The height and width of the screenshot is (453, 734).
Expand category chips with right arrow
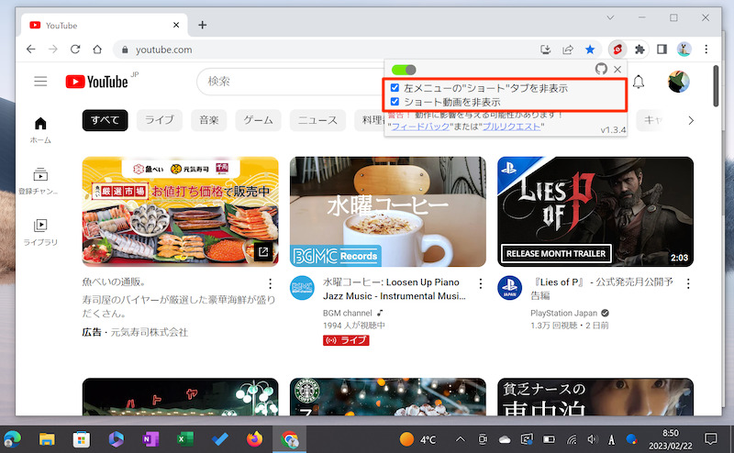tap(691, 120)
